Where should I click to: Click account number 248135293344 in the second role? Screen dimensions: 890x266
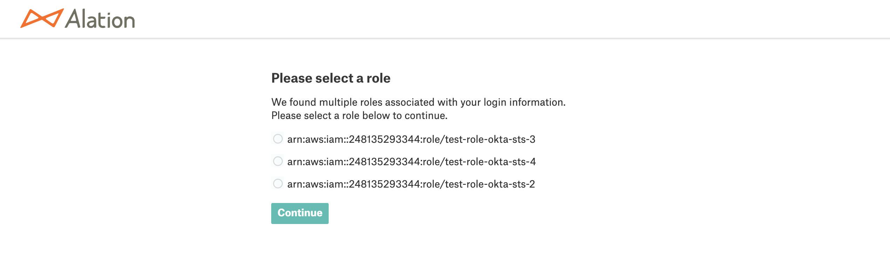tap(384, 162)
